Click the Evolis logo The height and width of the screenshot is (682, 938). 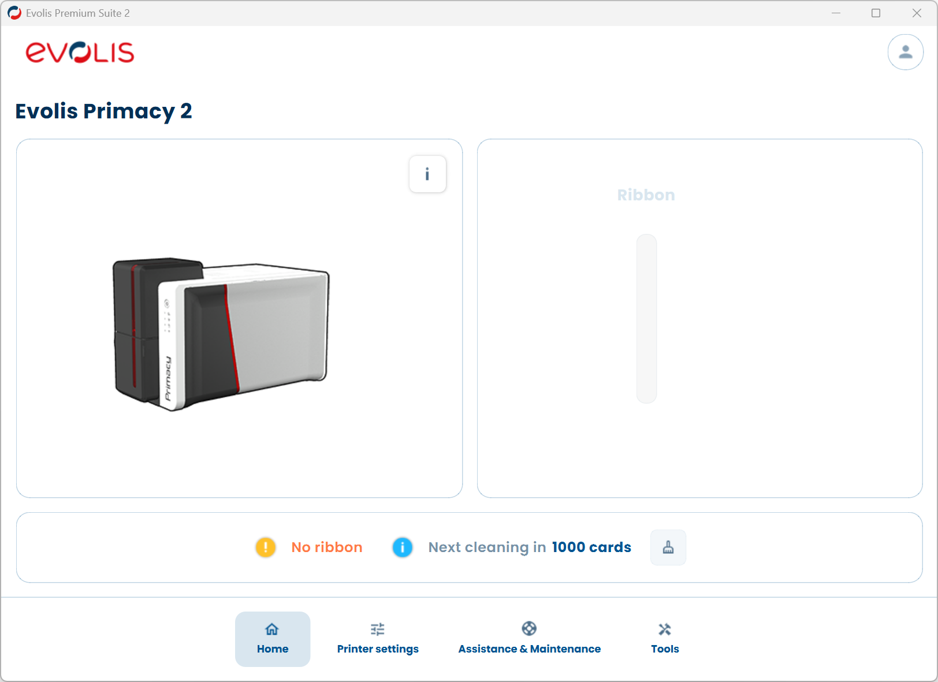coord(80,53)
